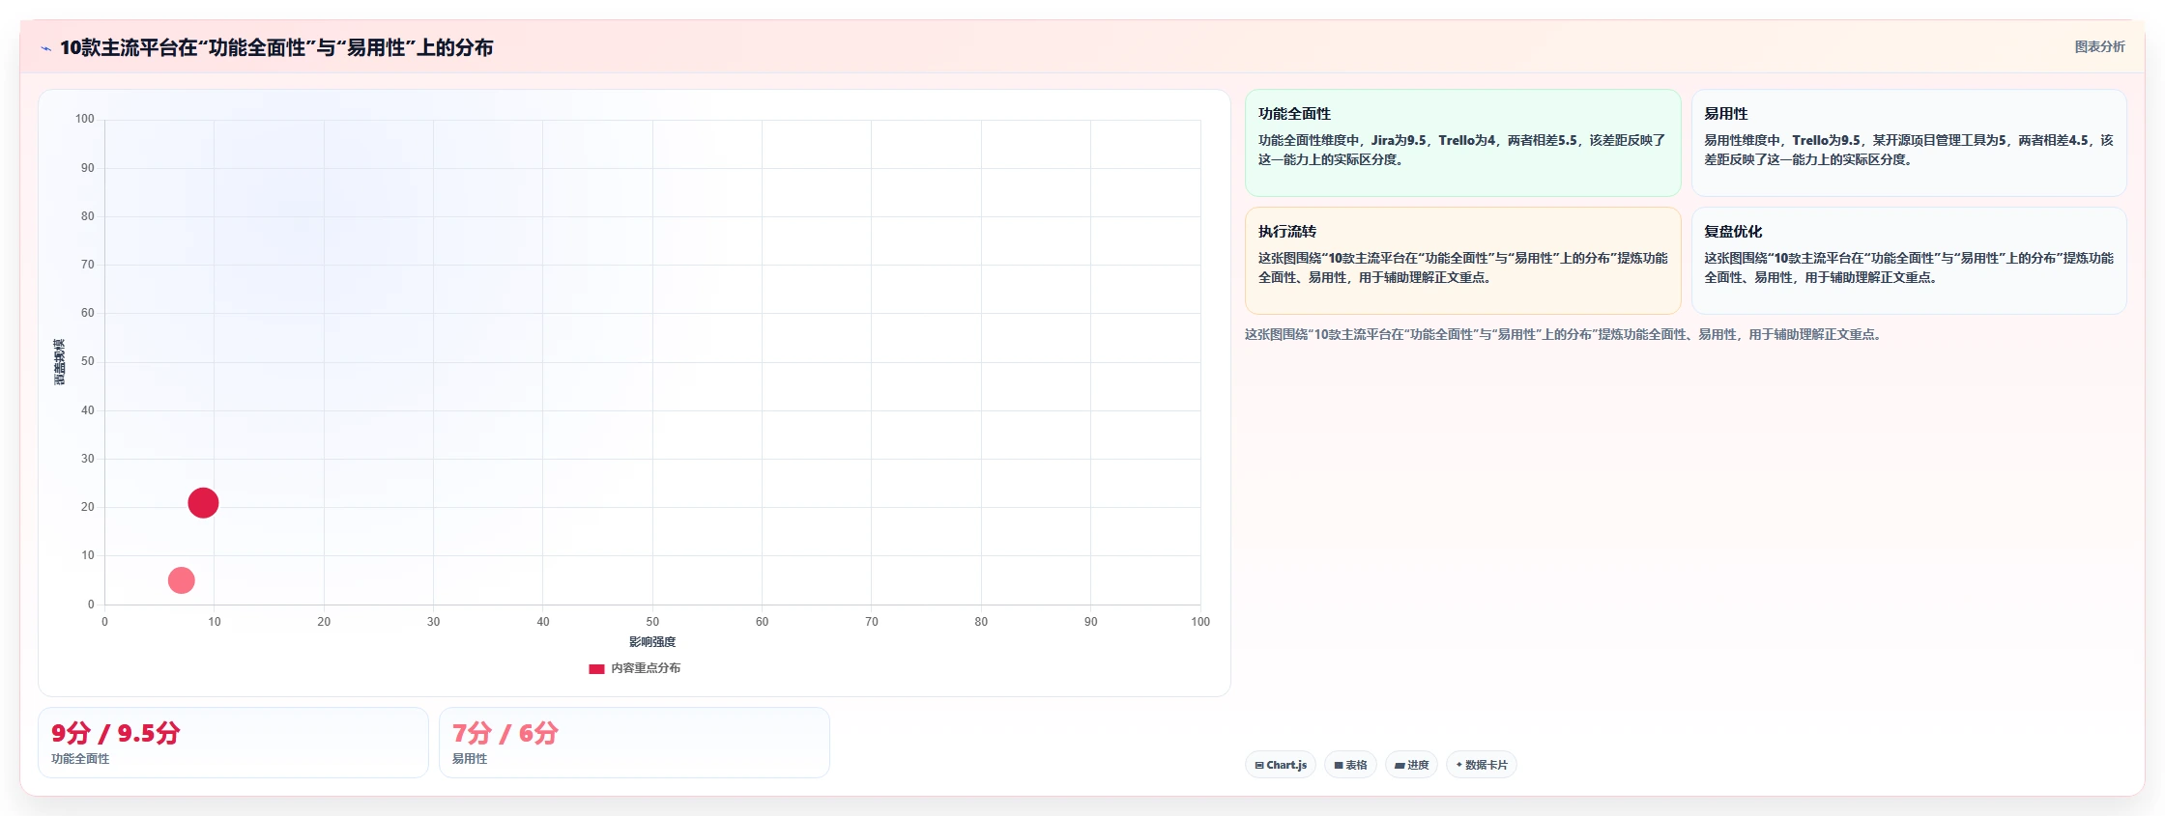Click the y-axis tick value 100
The width and height of the screenshot is (2165, 816).
tap(85, 119)
